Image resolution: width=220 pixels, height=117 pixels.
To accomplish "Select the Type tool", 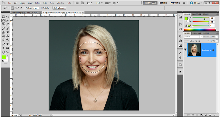I will point(8,44).
